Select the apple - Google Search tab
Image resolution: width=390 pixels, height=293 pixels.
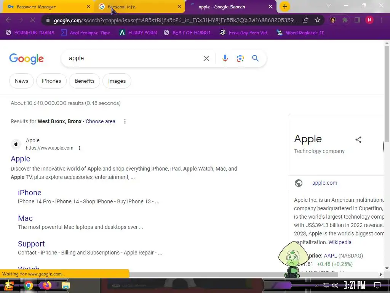(231, 7)
